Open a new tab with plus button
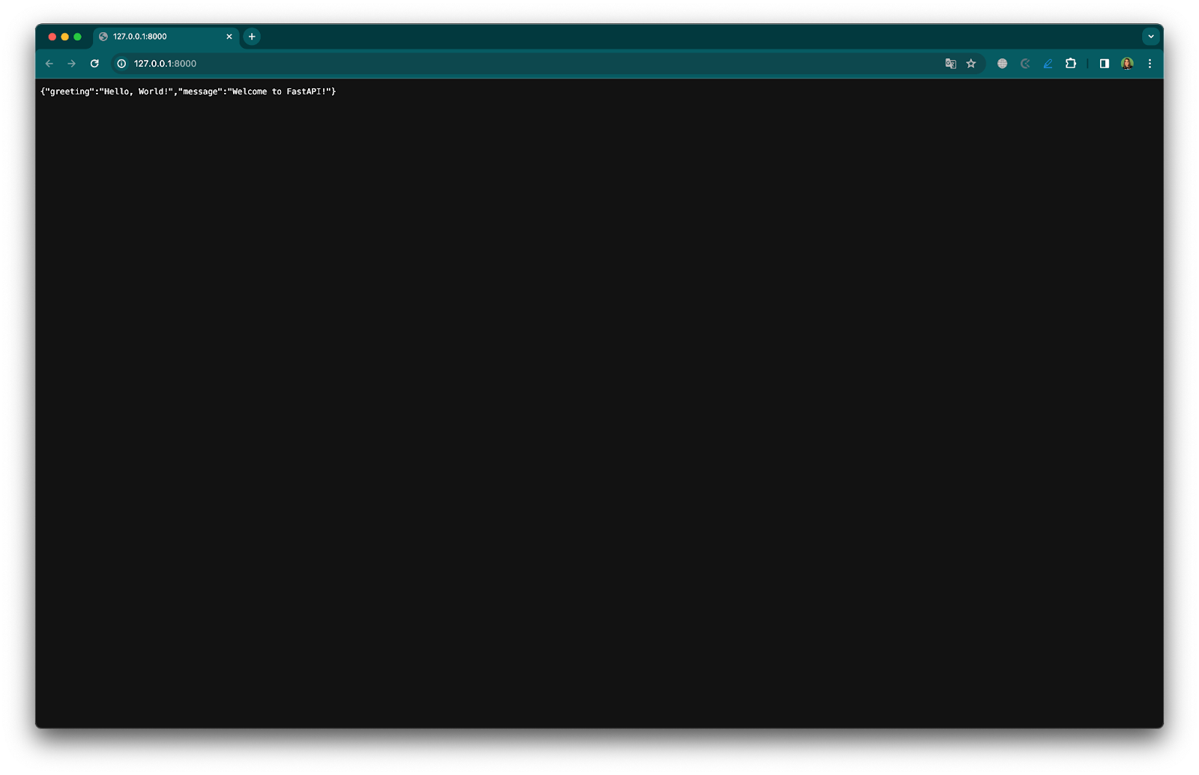This screenshot has height=775, width=1199. pos(252,37)
